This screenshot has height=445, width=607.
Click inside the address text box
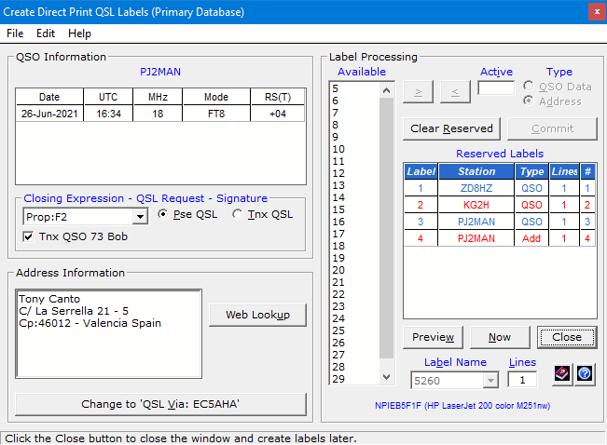point(108,333)
